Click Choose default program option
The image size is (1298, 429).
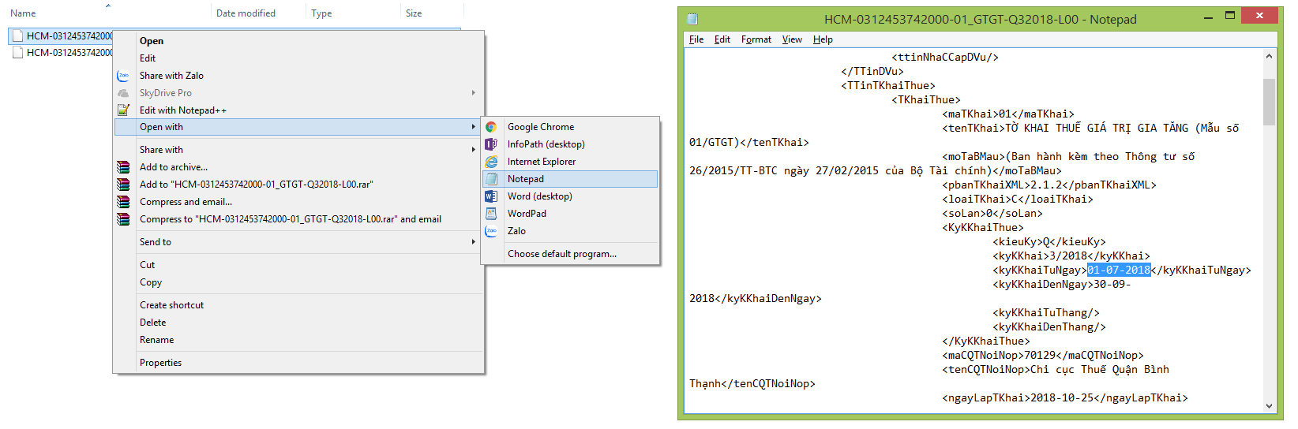point(561,254)
